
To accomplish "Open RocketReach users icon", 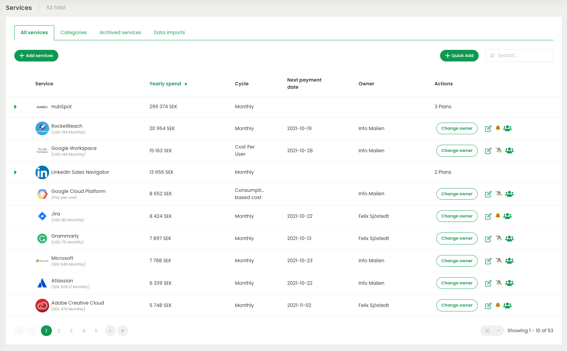I will (508, 128).
